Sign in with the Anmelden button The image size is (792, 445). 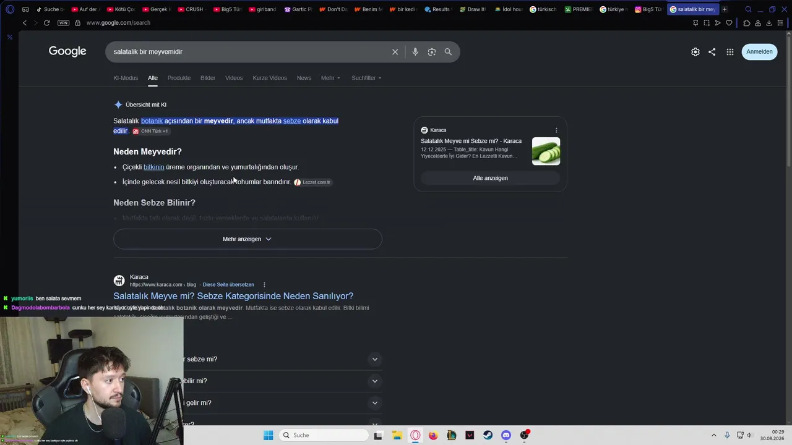tap(759, 52)
